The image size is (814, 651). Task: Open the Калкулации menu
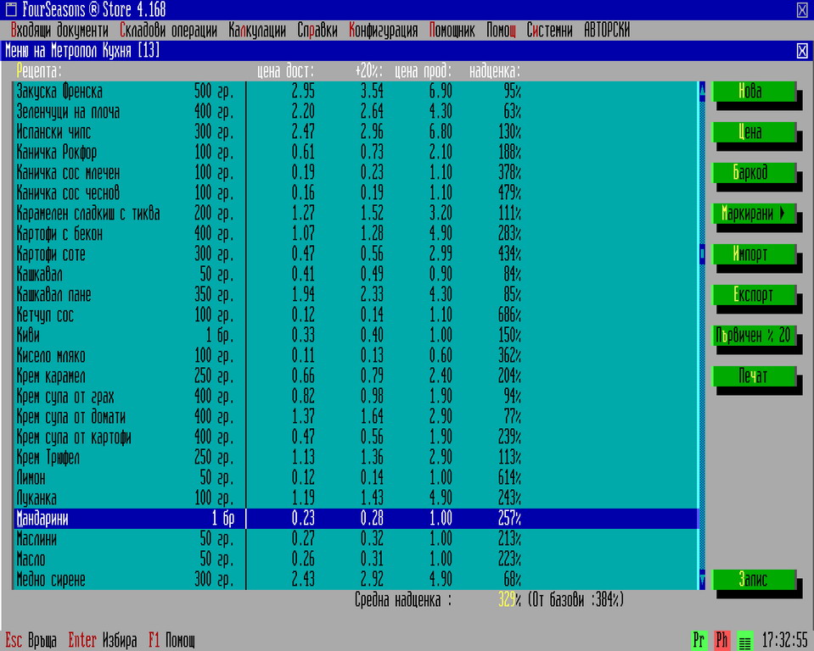pyautogui.click(x=257, y=31)
